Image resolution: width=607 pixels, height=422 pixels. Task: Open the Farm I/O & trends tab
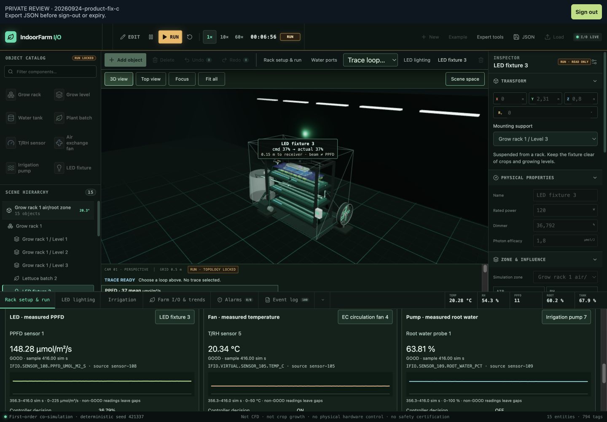[177, 300]
